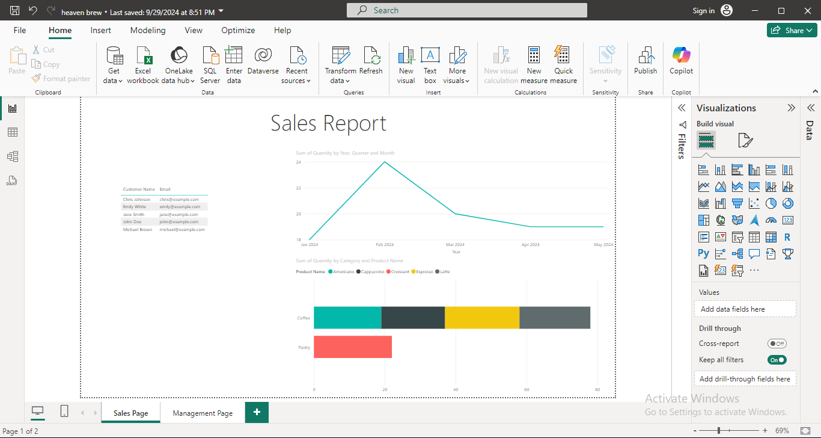Click the Publish icon
Screen dimensions: 821x438
(646, 57)
